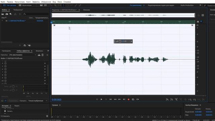
Task: Open the effect slot 8 arrow menu
Action: point(45,75)
